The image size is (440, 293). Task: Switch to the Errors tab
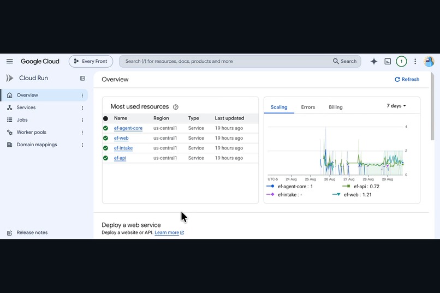[x=308, y=107]
